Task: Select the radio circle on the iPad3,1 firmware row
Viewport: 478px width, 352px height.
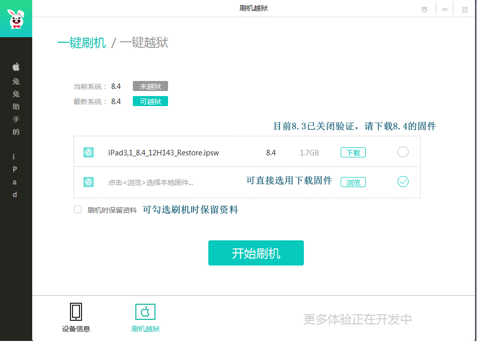Action: pyautogui.click(x=403, y=152)
